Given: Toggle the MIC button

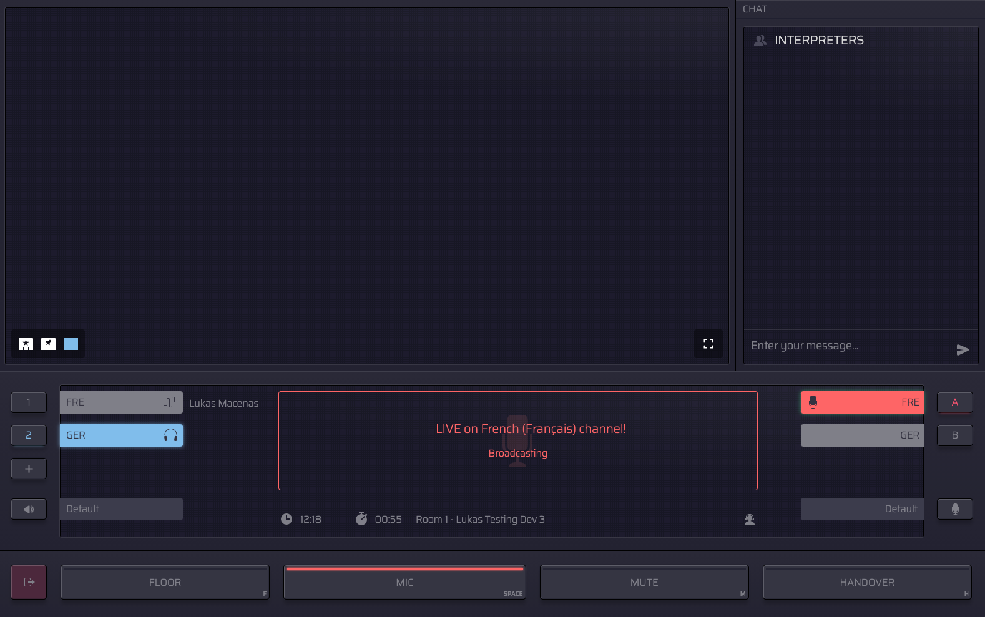Looking at the screenshot, I should click(404, 582).
